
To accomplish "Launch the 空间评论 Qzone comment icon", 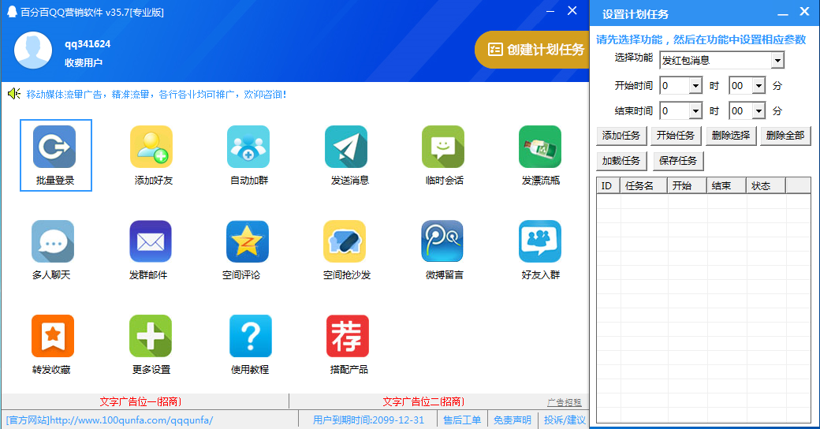I will coord(248,241).
